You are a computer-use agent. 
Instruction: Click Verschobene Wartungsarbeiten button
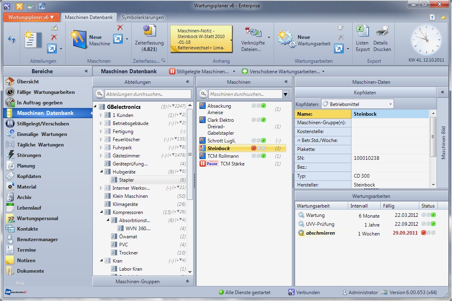click(x=283, y=72)
